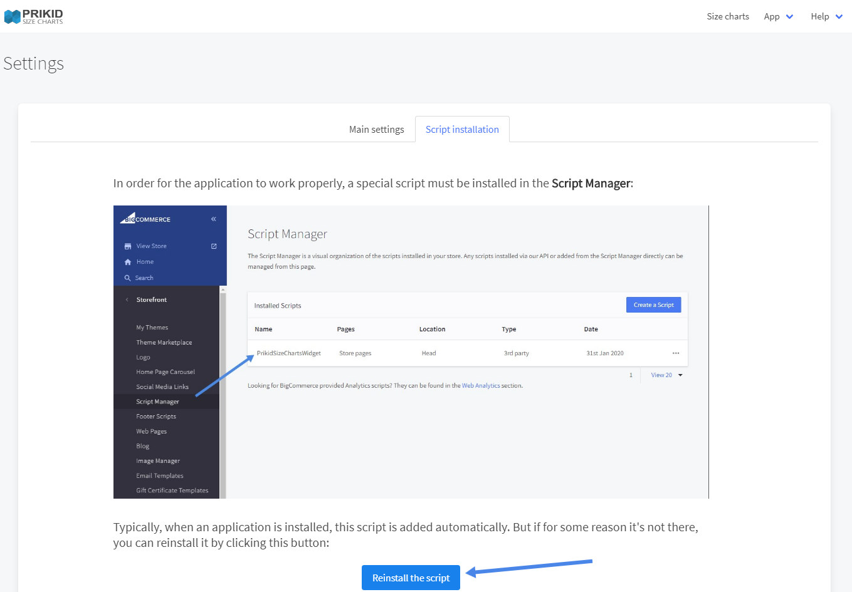Click the PRIKID Size Charts logo
The image size is (852, 592).
(x=34, y=16)
